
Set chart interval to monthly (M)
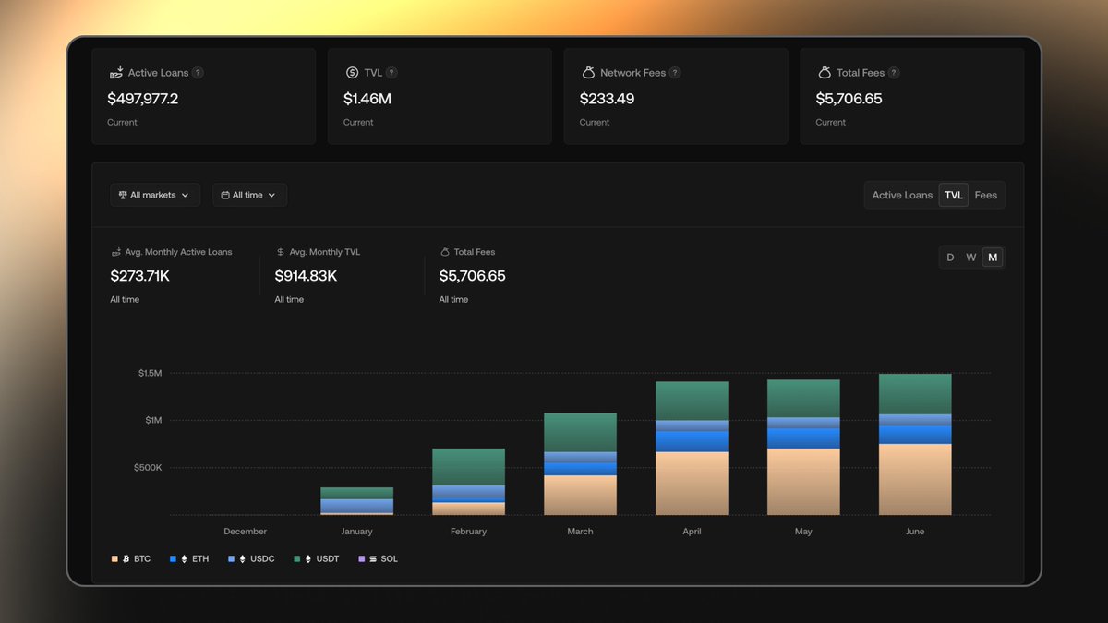click(993, 258)
